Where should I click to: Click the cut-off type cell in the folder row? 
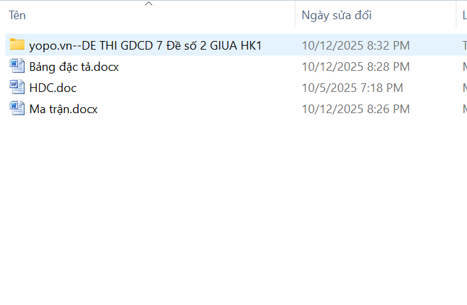[464, 46]
